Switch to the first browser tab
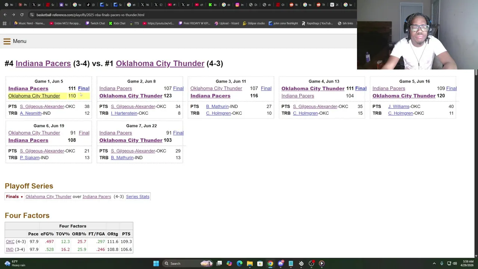Image resolution: width=478 pixels, height=269 pixels. (9, 5)
